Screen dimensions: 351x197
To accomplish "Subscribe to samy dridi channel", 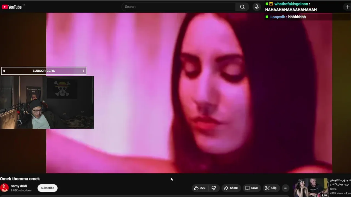I will click(x=47, y=188).
